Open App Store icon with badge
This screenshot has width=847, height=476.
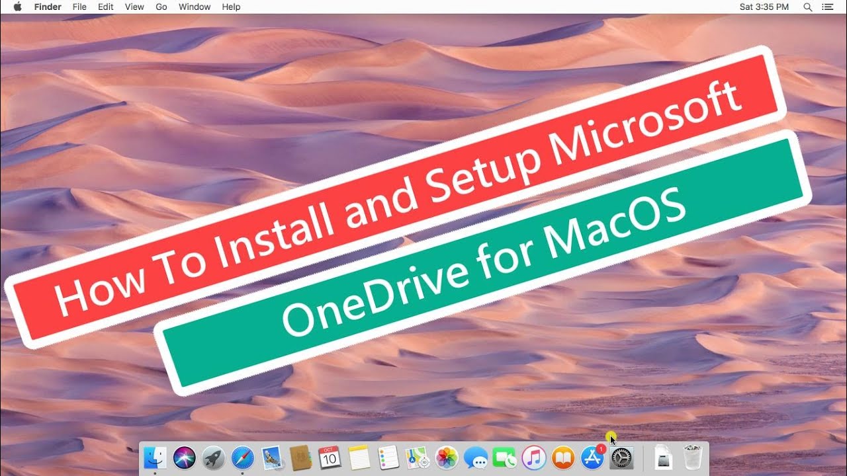(x=592, y=457)
